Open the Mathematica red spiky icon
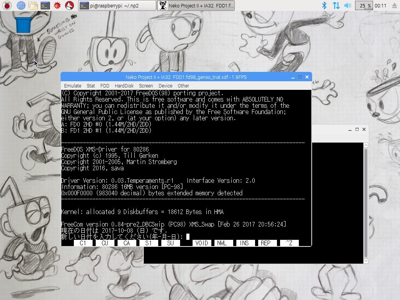The image size is (400, 300). [x=57, y=5]
